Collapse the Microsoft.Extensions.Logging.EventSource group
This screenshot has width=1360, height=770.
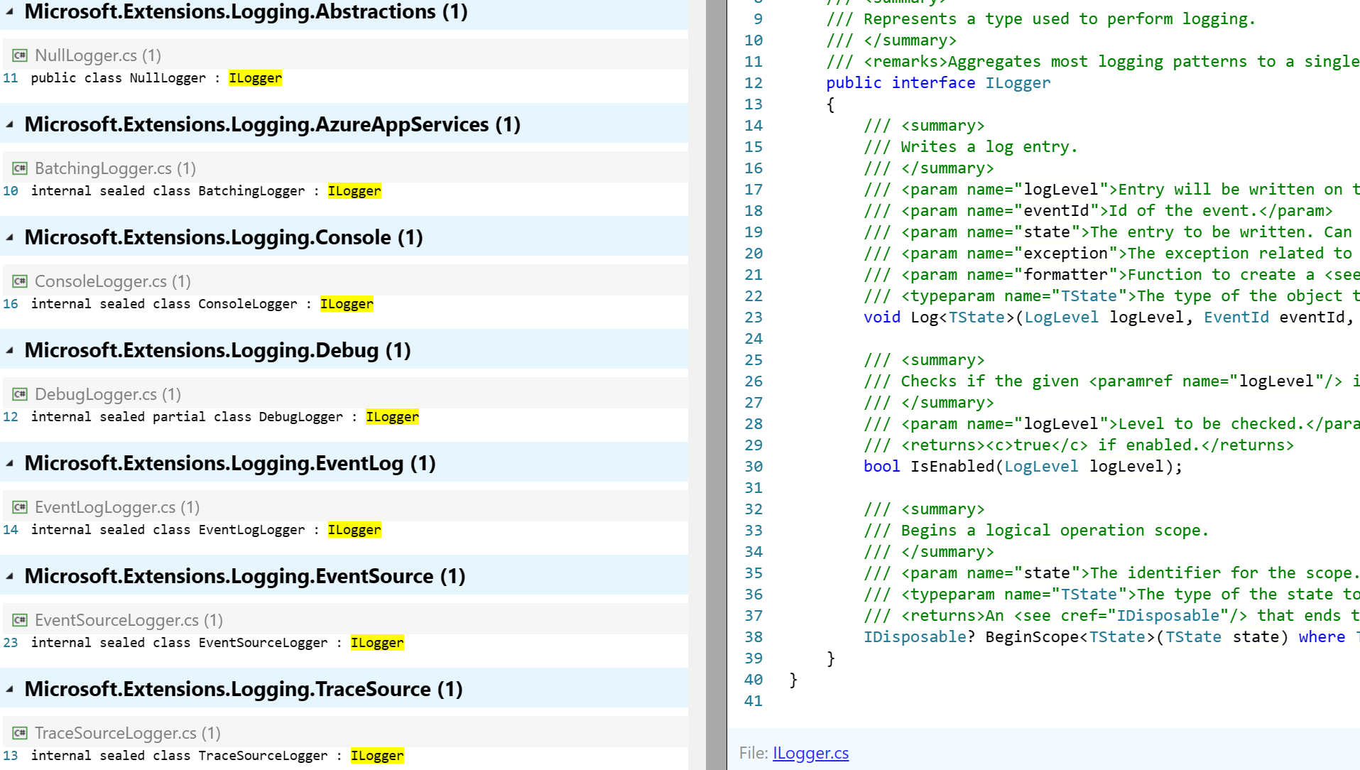pos(10,577)
